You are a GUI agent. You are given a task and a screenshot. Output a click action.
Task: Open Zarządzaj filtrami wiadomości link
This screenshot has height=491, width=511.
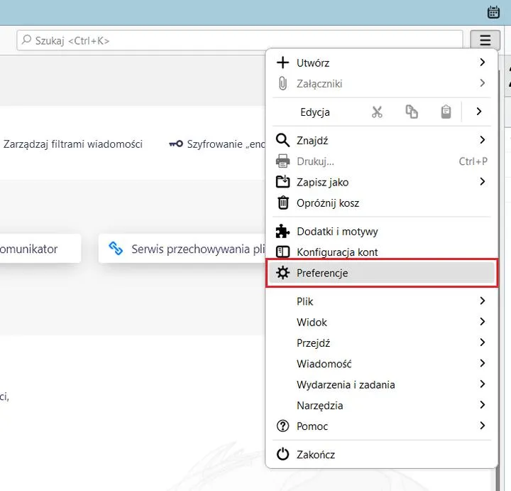coord(73,144)
